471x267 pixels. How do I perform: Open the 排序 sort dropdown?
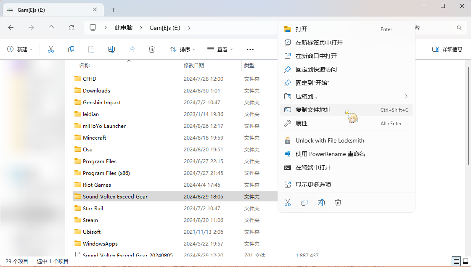point(183,49)
